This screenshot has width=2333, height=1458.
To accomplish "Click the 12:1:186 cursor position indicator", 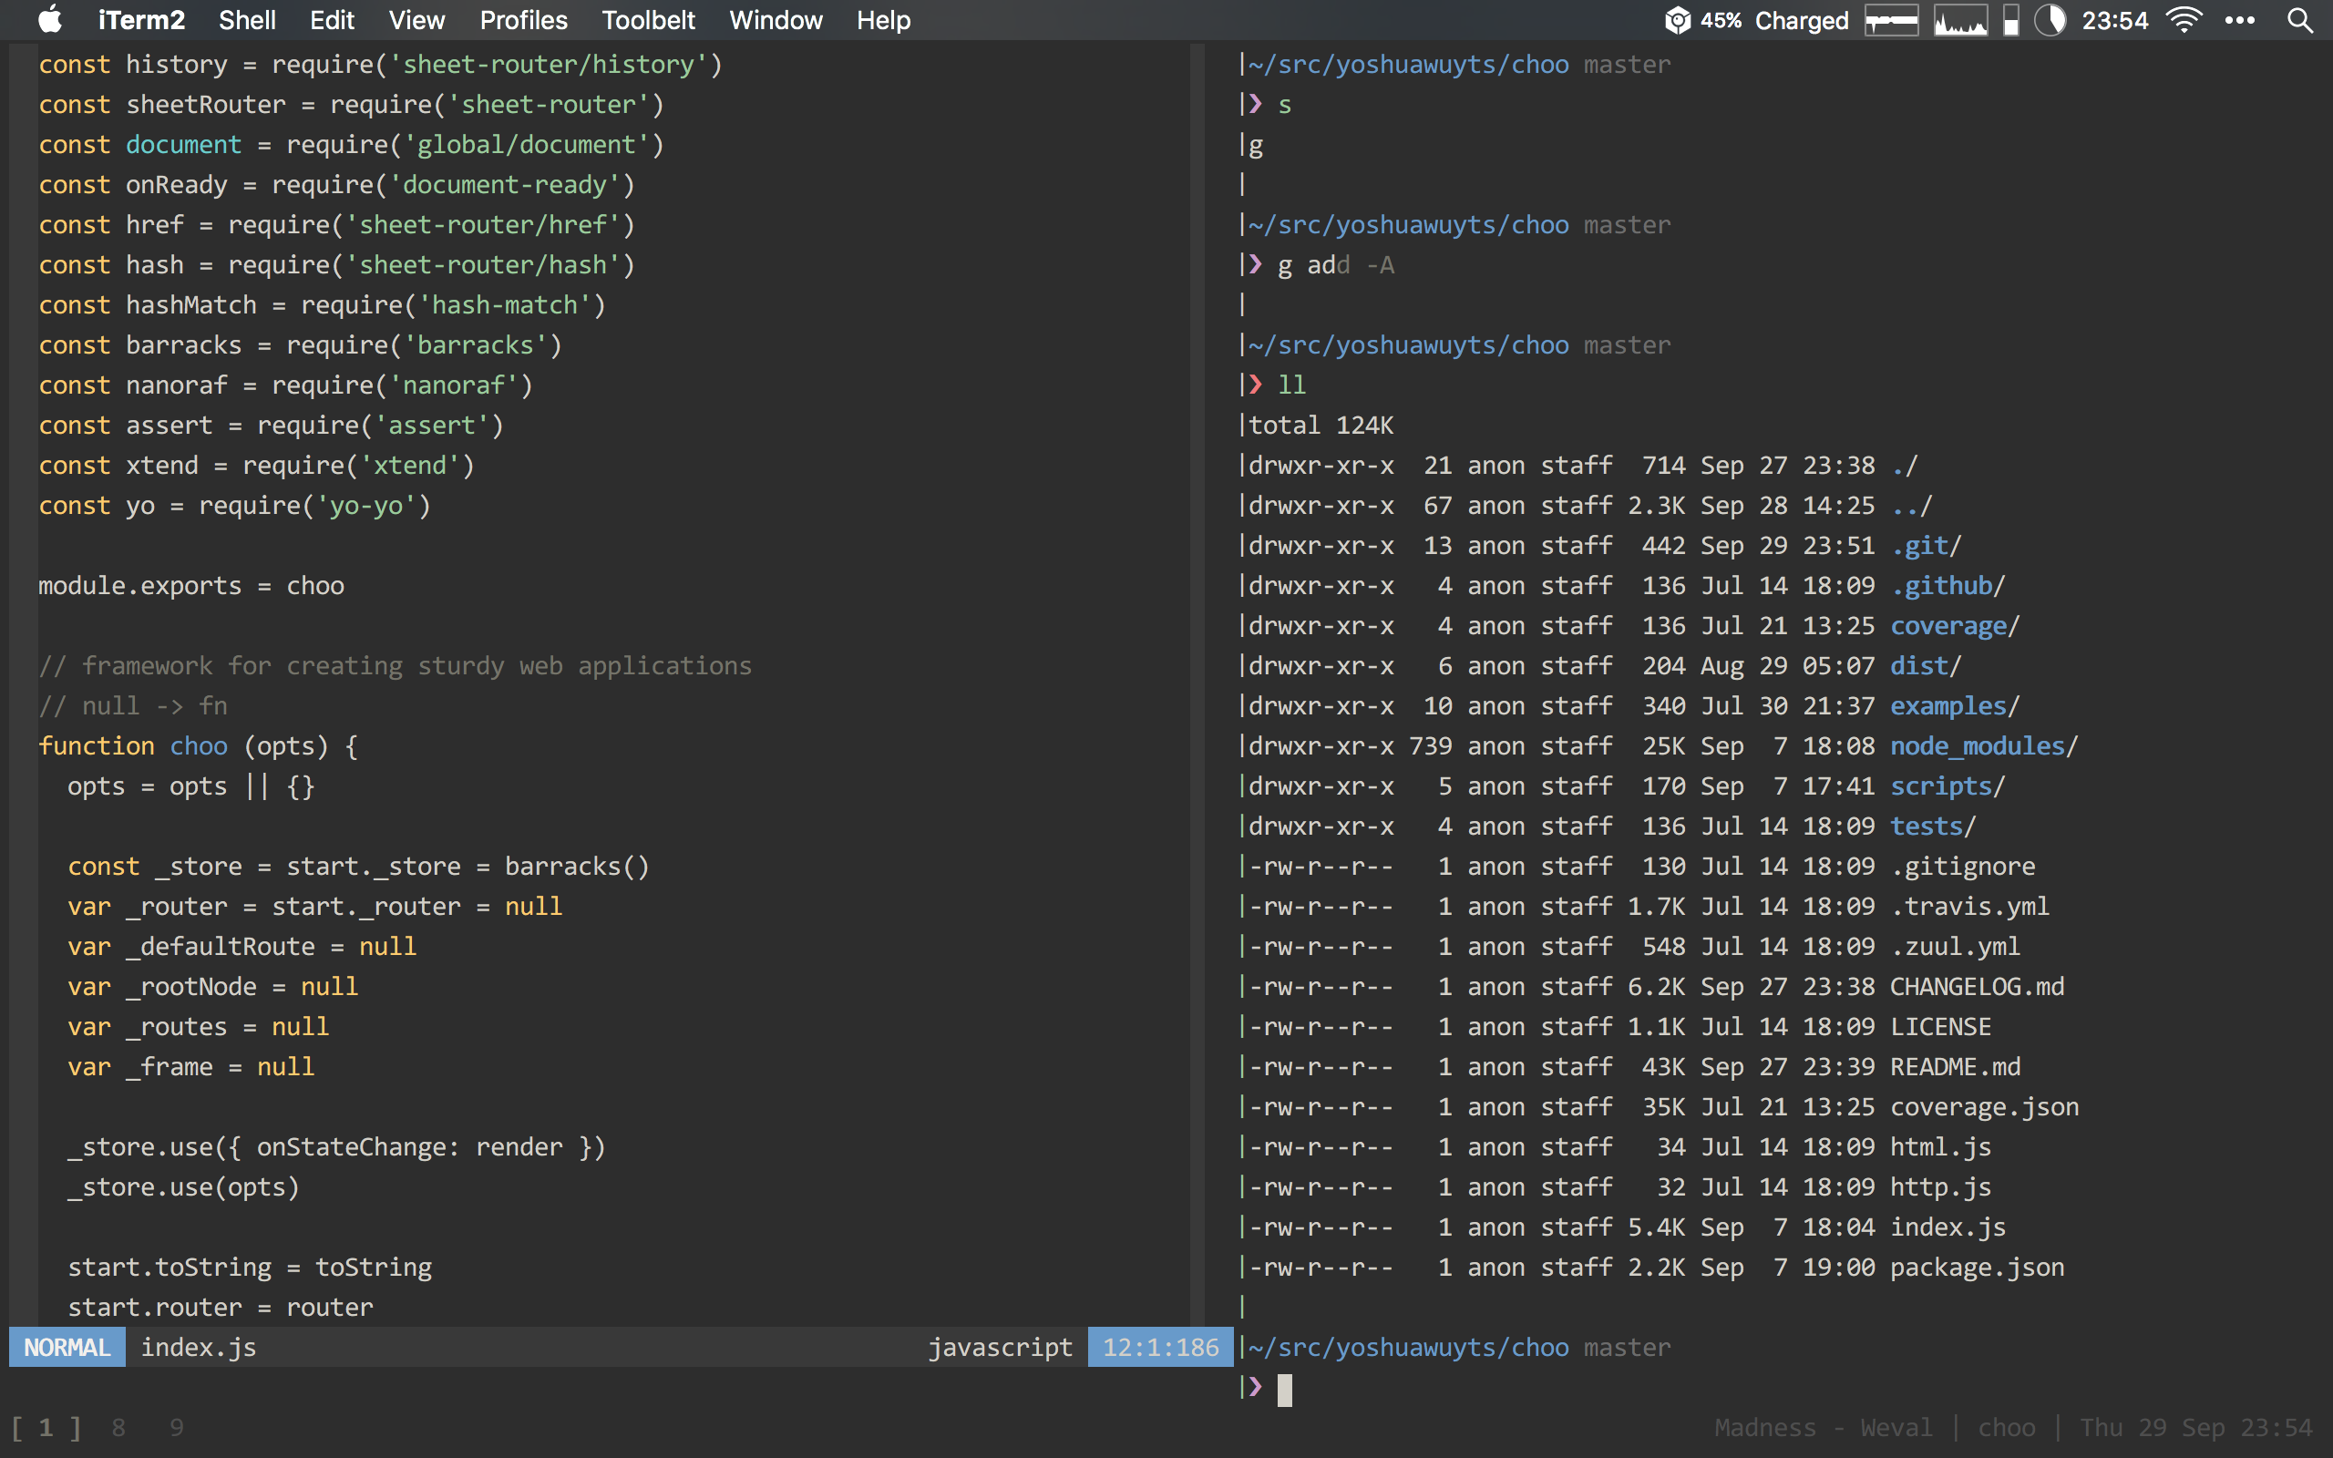I will tap(1160, 1347).
